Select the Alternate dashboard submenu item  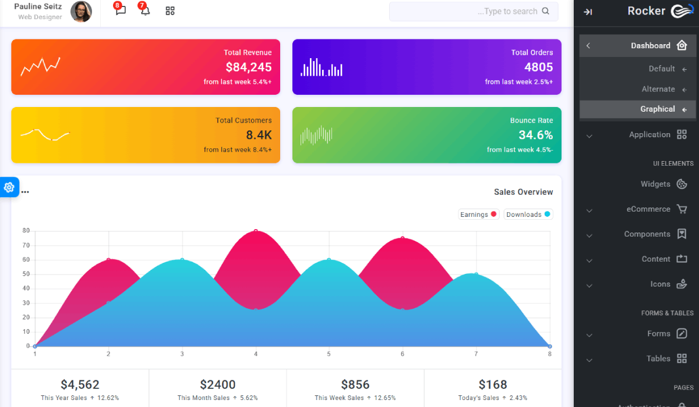(638, 89)
